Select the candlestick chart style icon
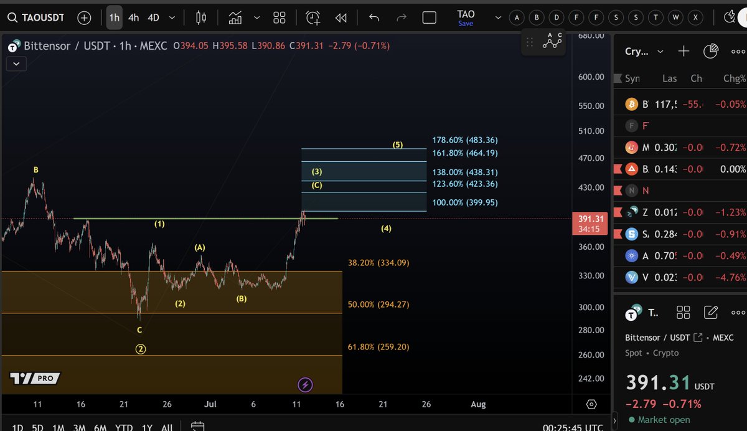The image size is (747, 431). (x=200, y=17)
